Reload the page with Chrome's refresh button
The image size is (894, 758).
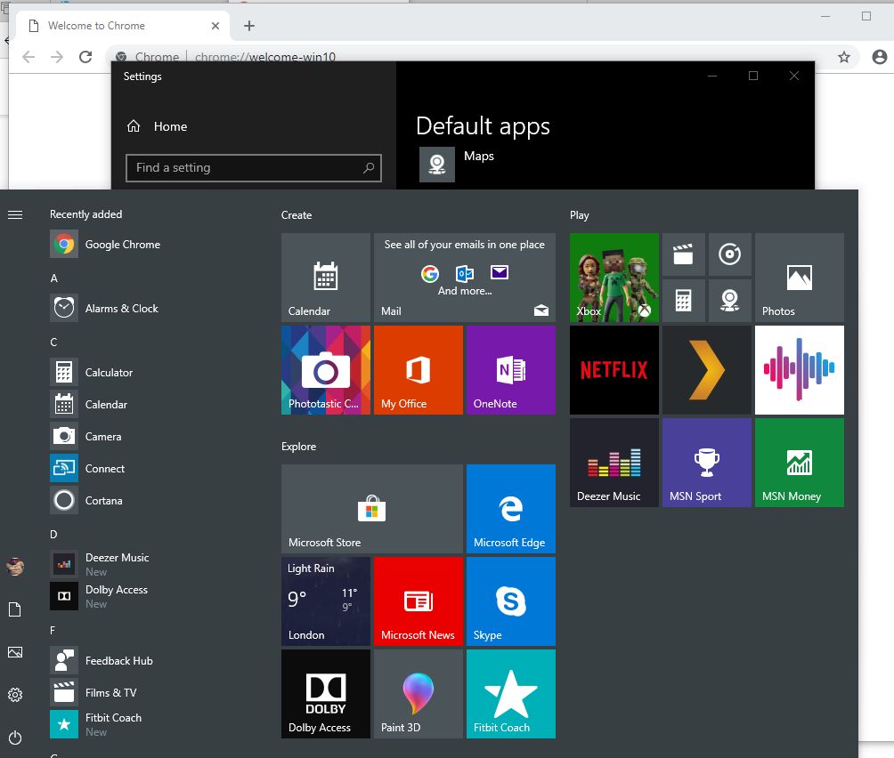pos(85,56)
